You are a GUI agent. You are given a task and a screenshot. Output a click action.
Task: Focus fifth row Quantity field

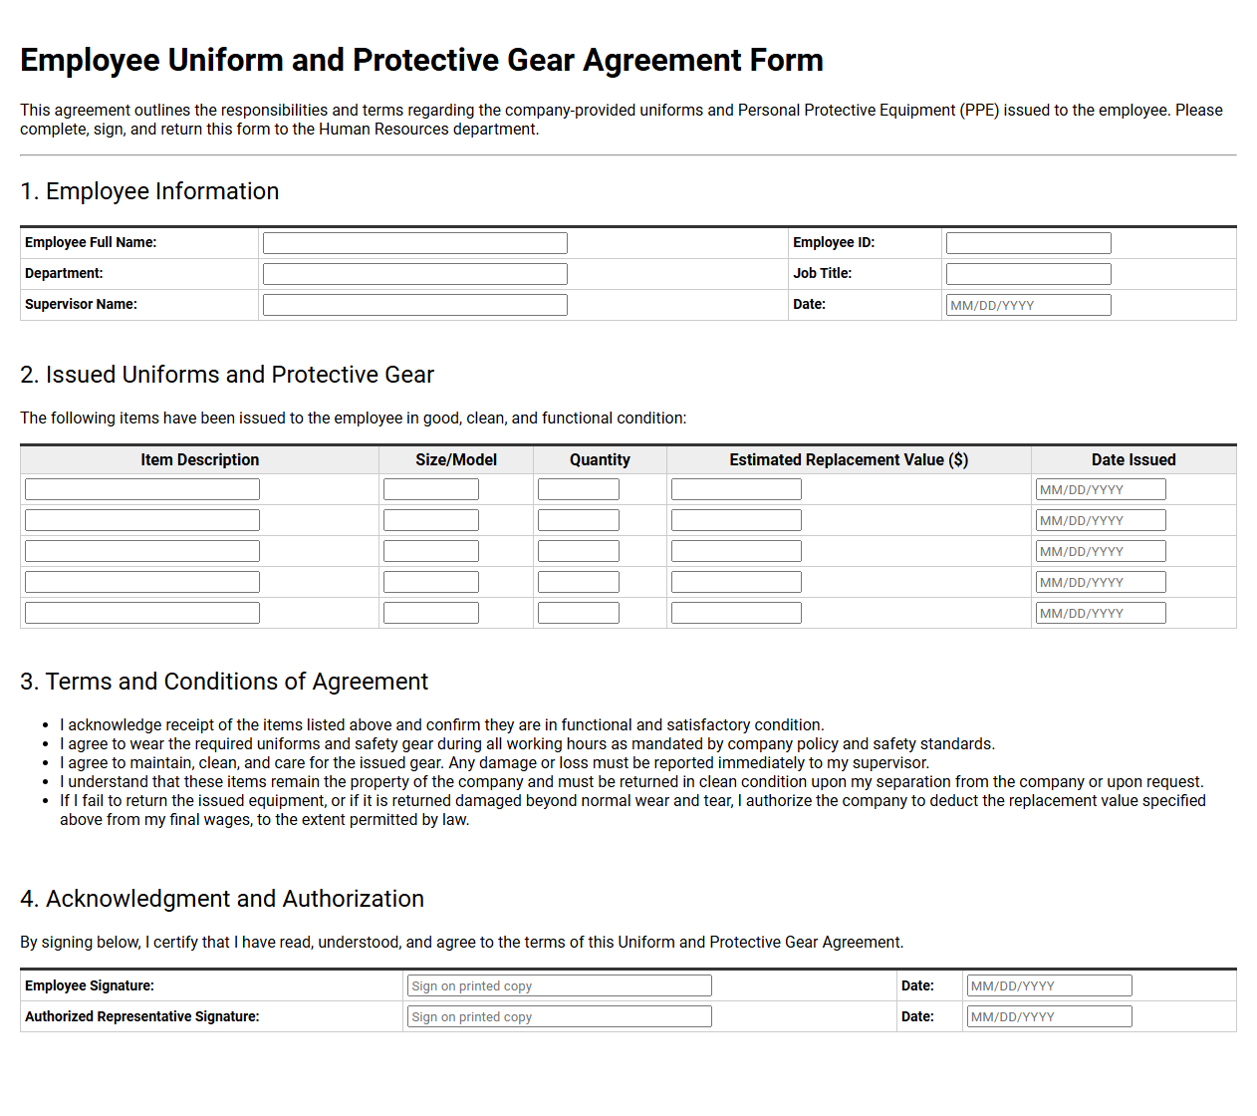(579, 613)
